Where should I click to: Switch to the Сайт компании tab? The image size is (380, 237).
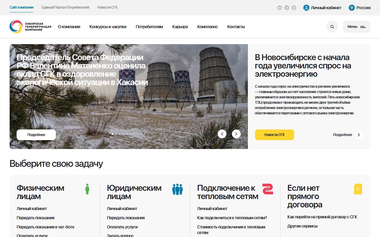click(x=21, y=7)
